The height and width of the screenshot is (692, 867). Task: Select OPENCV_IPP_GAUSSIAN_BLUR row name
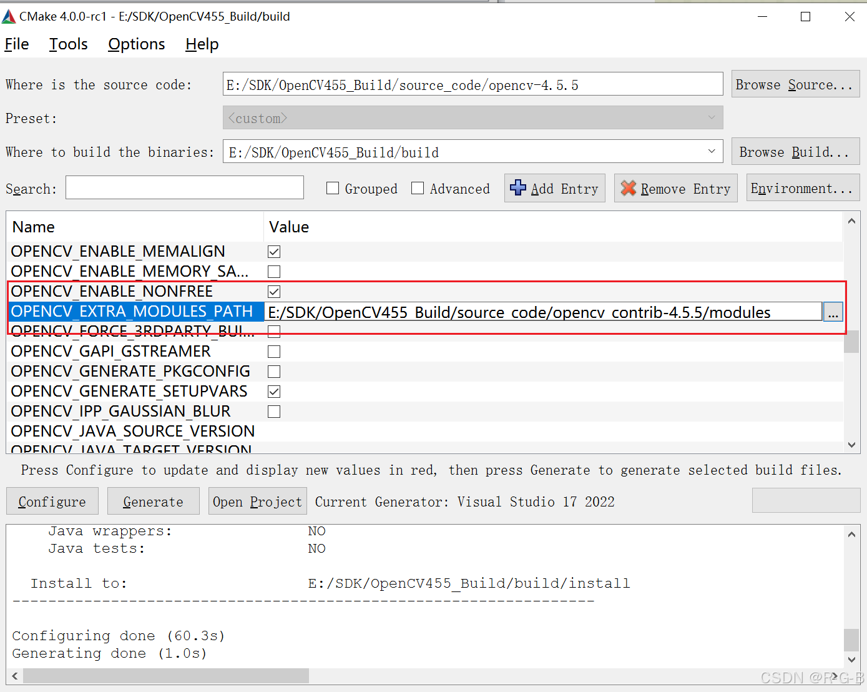120,412
